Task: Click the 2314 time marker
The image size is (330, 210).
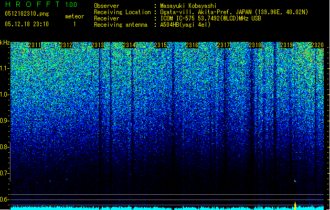Action: tap(129, 45)
